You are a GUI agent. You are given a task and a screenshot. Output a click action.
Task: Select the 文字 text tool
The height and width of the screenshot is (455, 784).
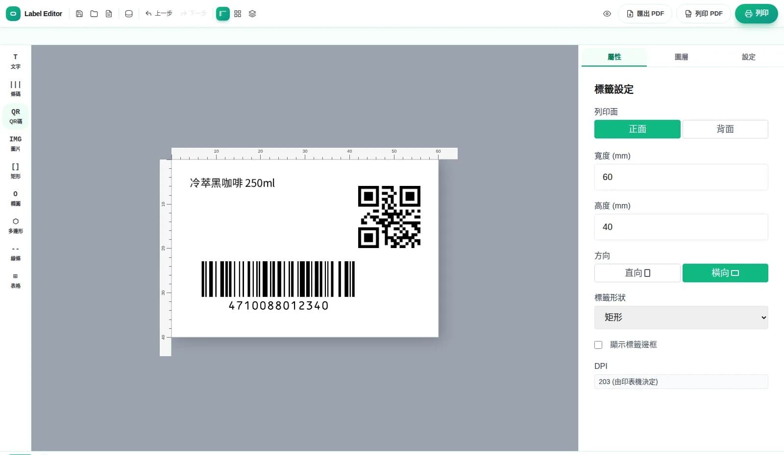[16, 61]
